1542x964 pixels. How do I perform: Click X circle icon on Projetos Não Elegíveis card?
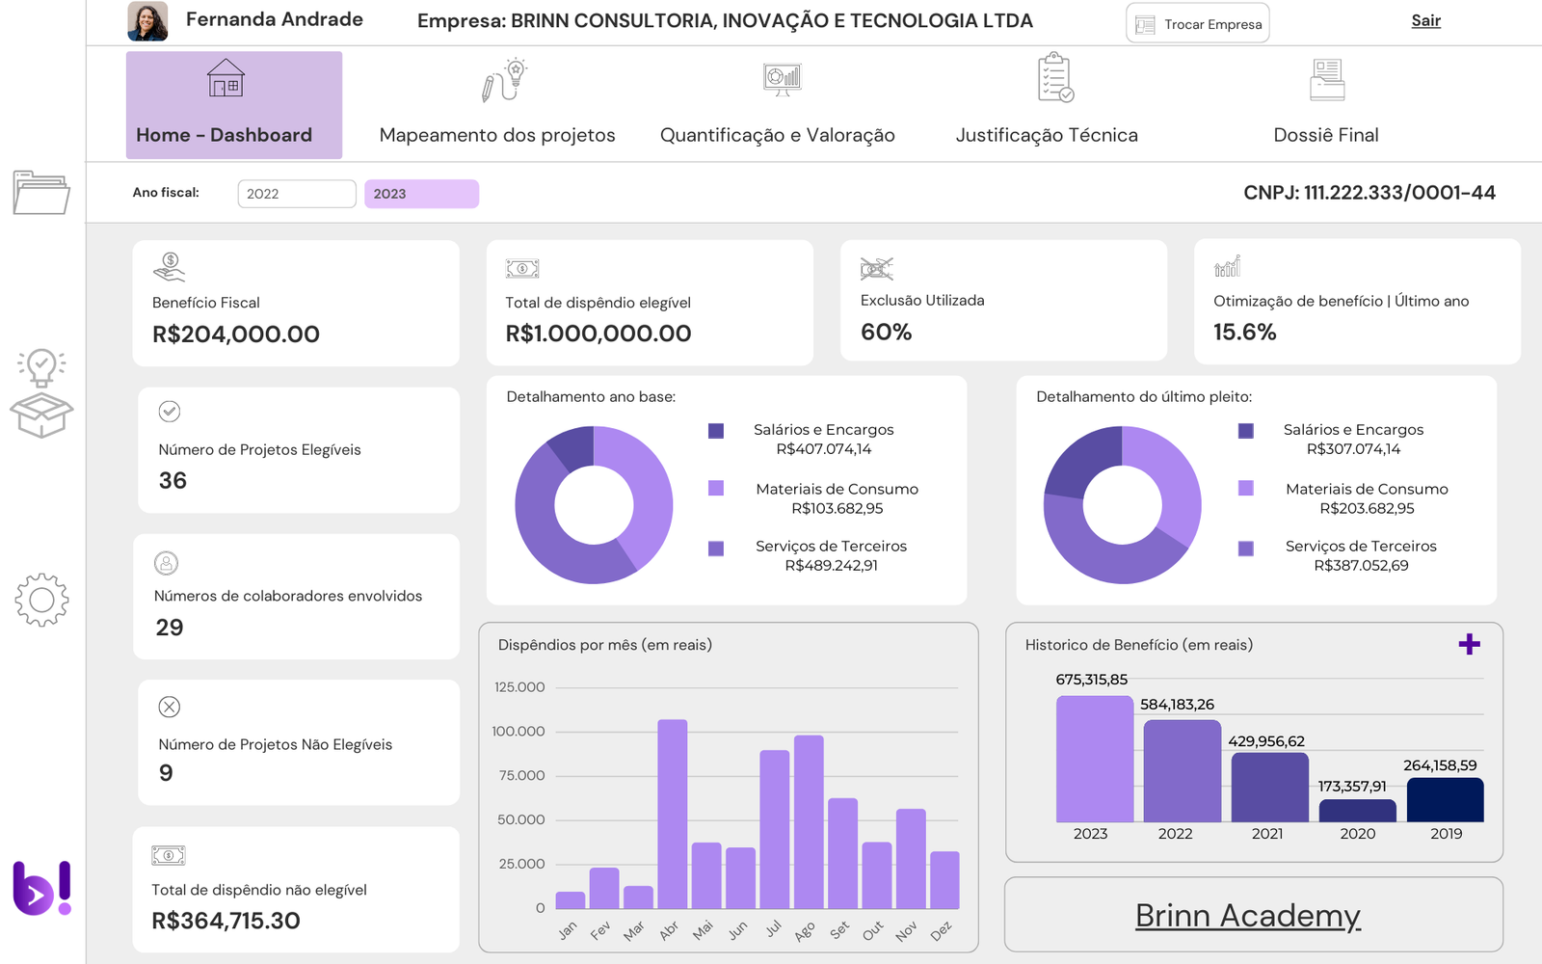click(170, 707)
